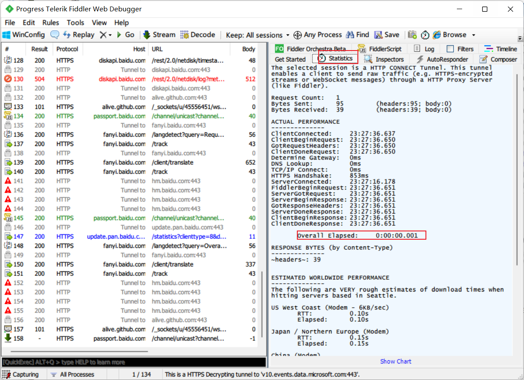The width and height of the screenshot is (524, 380).
Task: Toggle Capturing status in status bar
Action: coord(21,374)
